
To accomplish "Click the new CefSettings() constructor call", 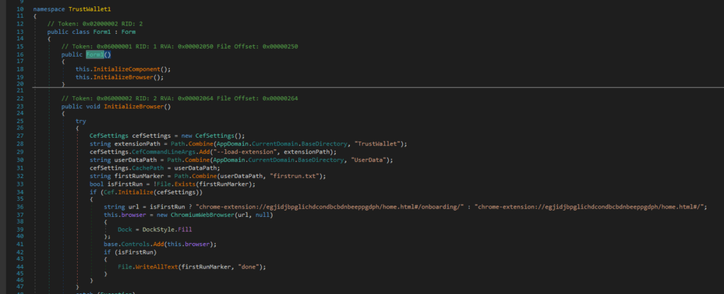I will pos(211,136).
